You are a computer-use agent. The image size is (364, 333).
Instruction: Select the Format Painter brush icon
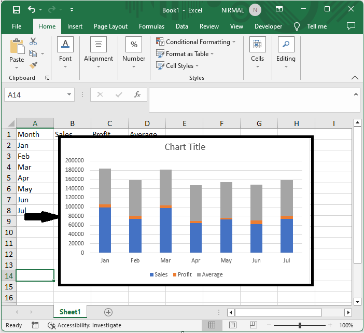[33, 65]
